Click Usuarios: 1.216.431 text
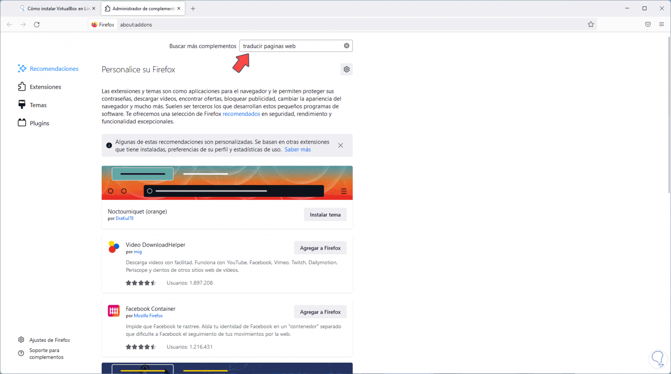The height and width of the screenshot is (374, 671). pyautogui.click(x=190, y=347)
